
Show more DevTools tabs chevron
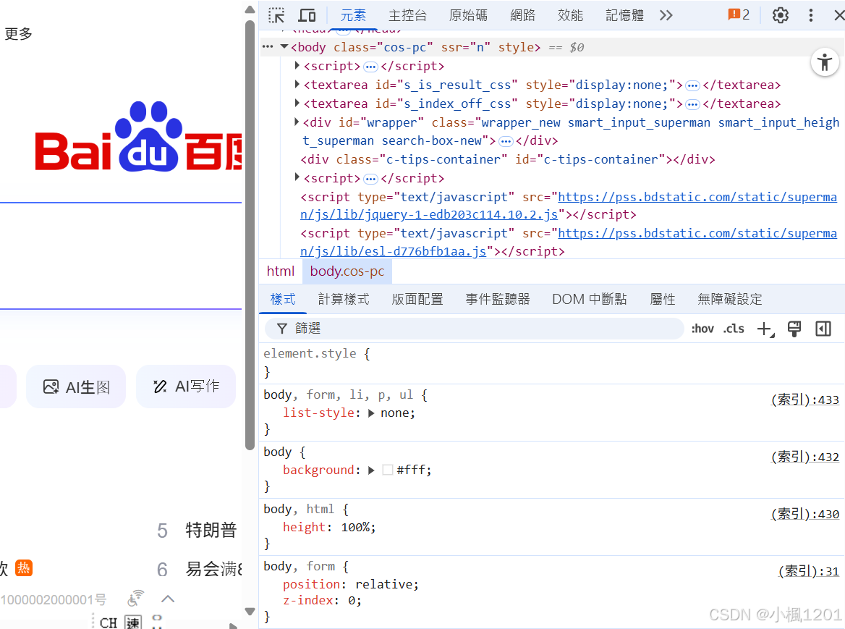[x=666, y=15]
